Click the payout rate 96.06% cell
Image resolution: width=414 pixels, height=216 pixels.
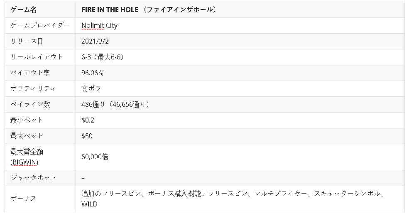point(240,73)
